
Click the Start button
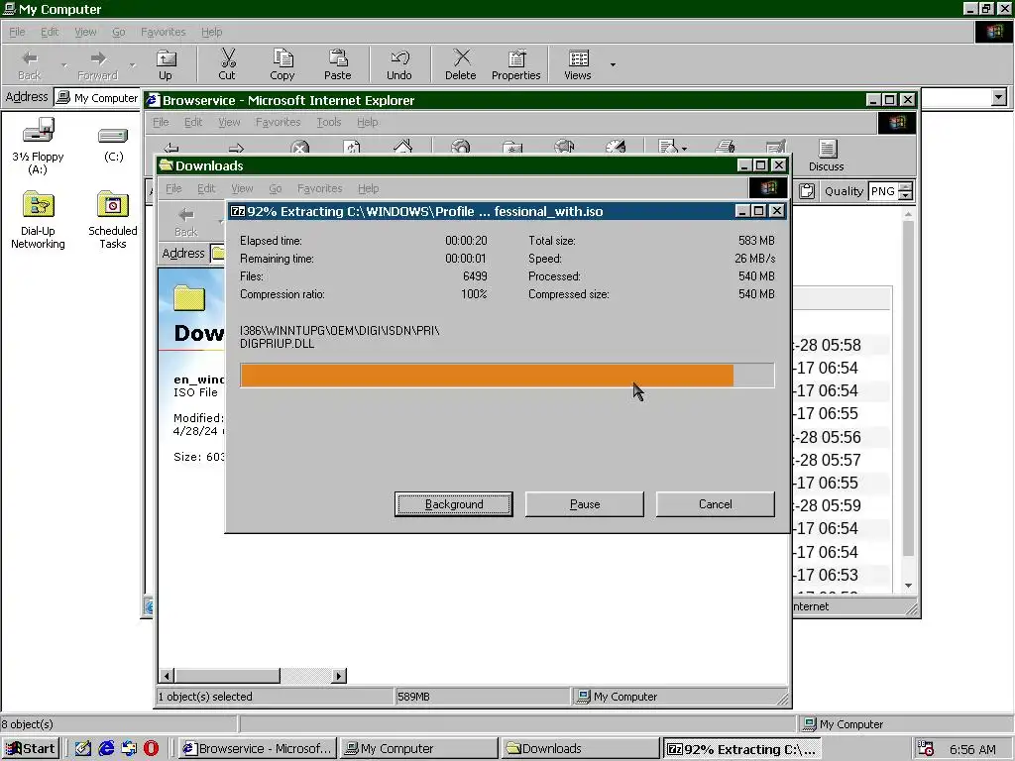coord(31,749)
